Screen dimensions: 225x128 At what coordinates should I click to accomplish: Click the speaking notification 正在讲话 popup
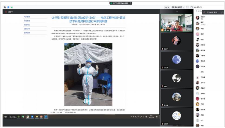(x=213, y=12)
